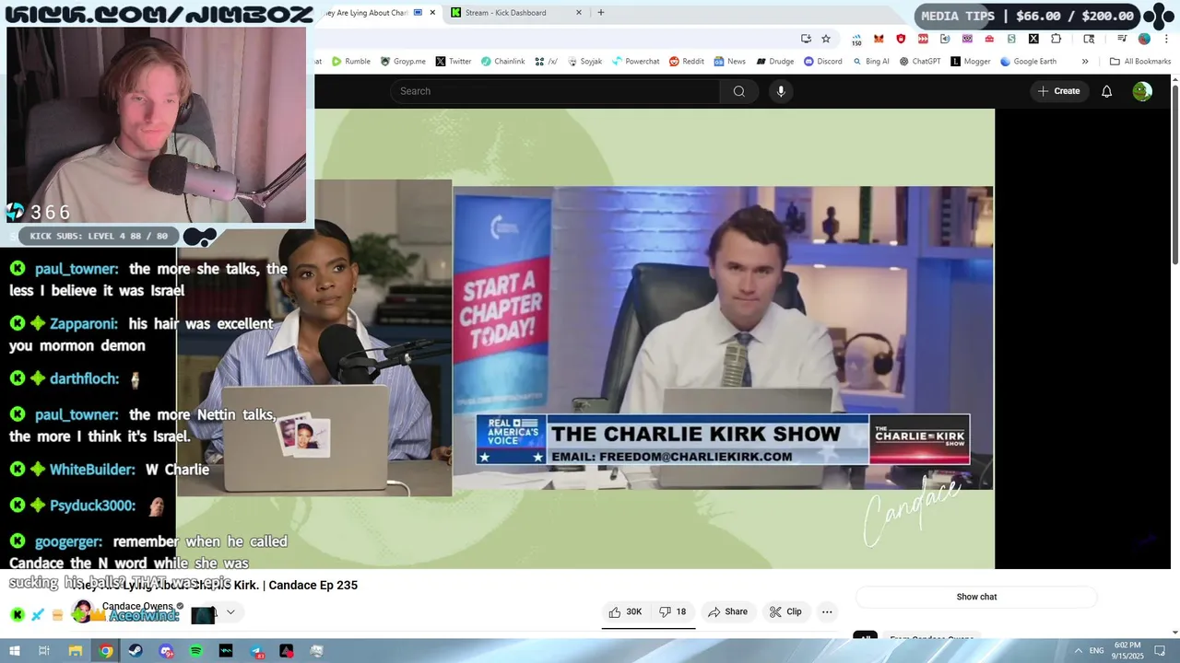This screenshot has width=1180, height=663.
Task: Open Steam from taskbar
Action: click(x=136, y=651)
